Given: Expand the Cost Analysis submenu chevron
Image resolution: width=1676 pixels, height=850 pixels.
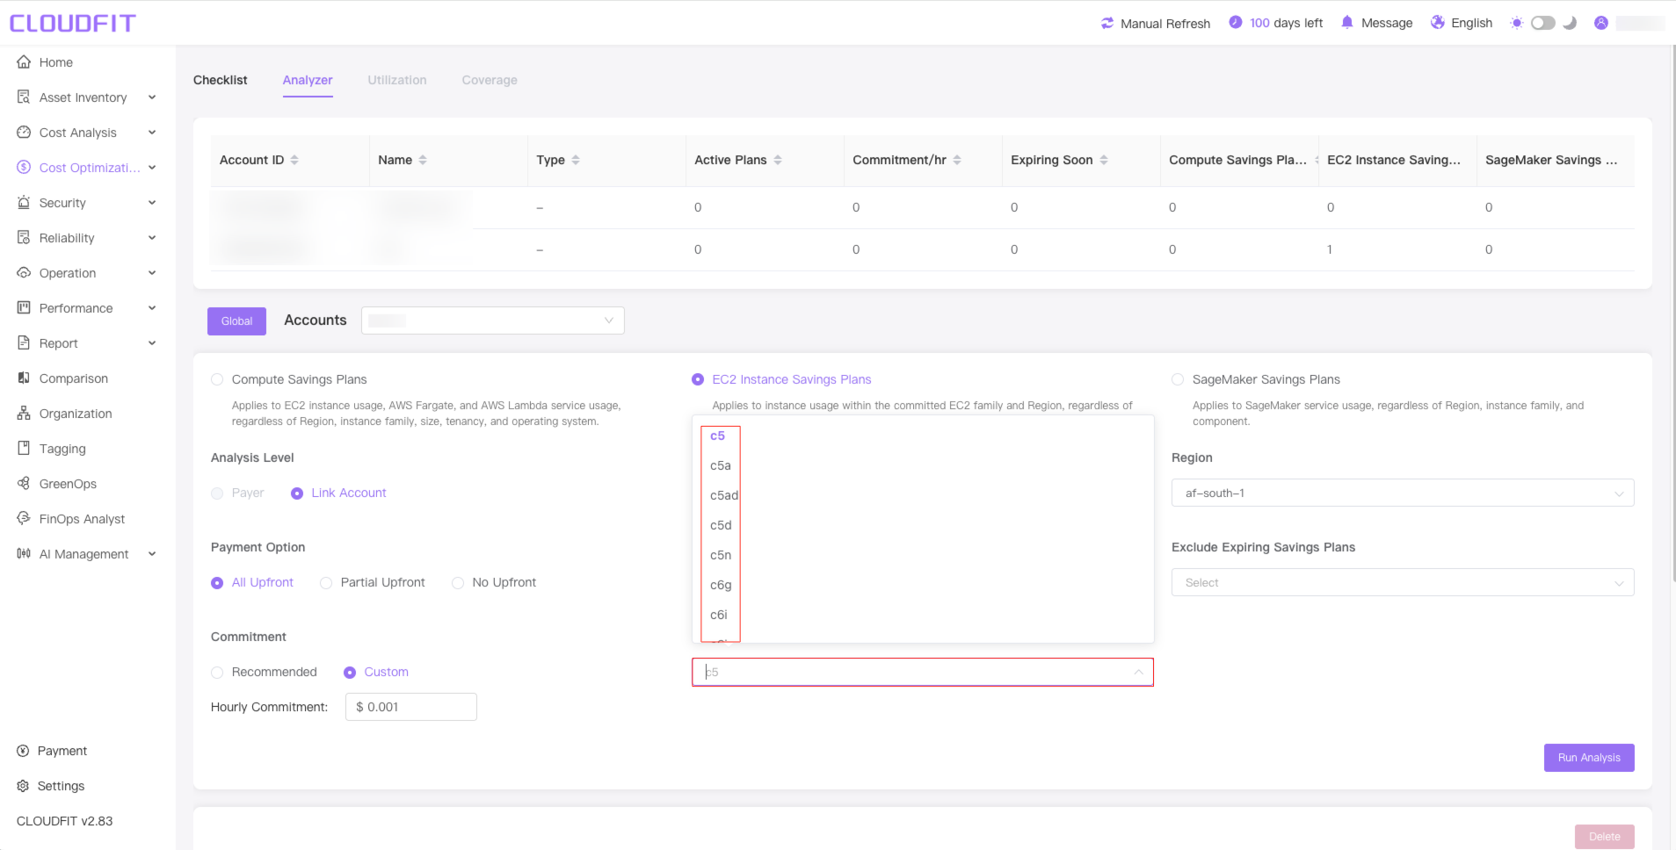Looking at the screenshot, I should coord(152,133).
